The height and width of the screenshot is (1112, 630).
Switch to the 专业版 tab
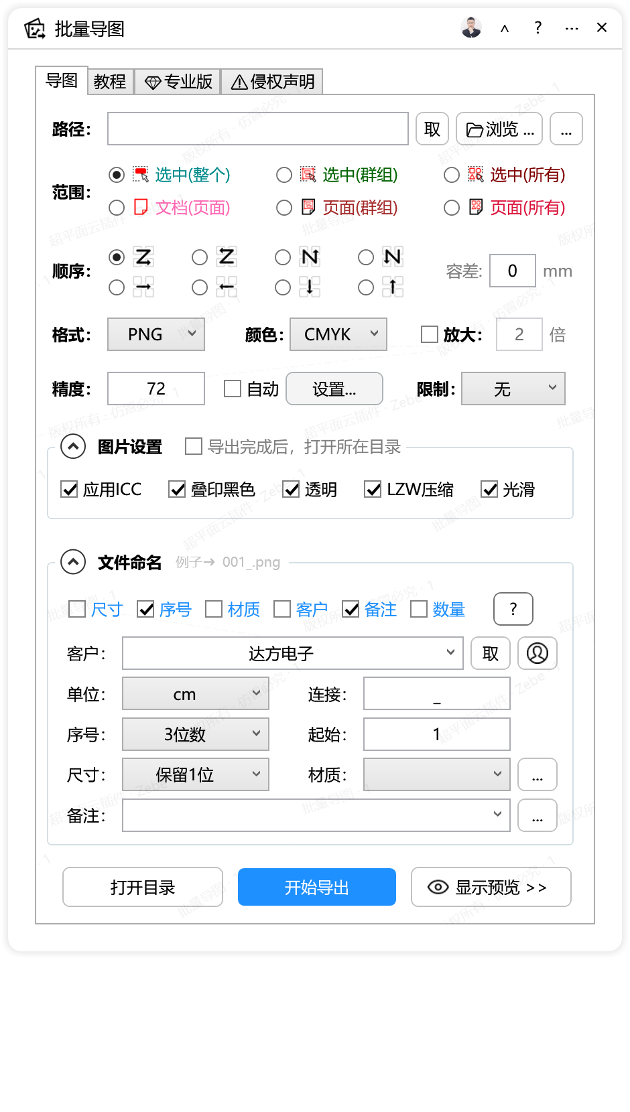point(178,82)
